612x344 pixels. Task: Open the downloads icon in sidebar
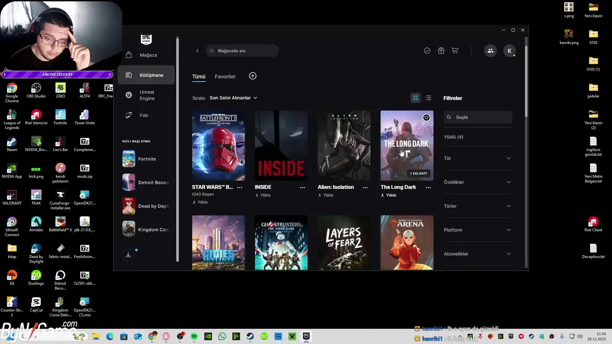click(x=128, y=255)
